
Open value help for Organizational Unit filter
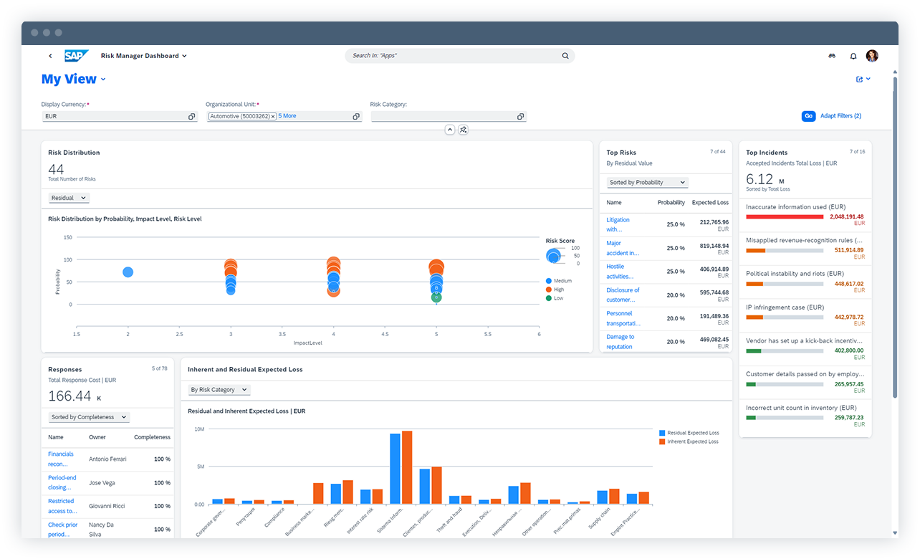coord(356,115)
